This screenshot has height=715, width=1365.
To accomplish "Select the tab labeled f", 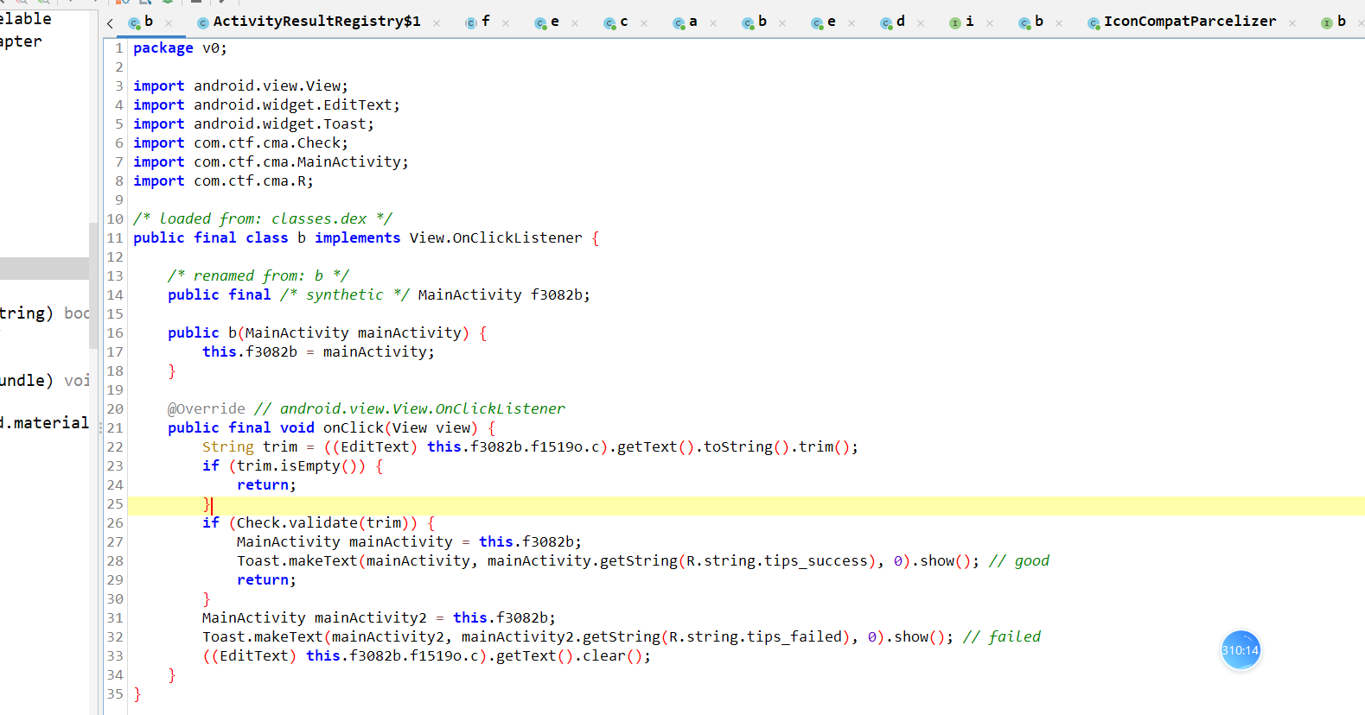I will tap(485, 22).
